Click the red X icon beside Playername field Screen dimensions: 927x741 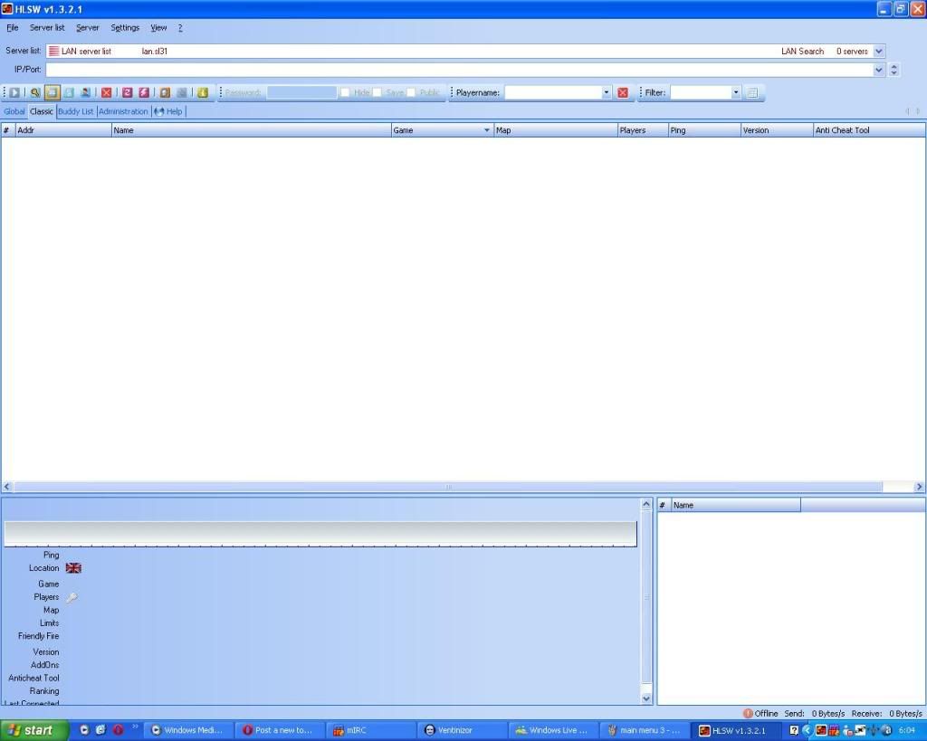pyautogui.click(x=623, y=92)
